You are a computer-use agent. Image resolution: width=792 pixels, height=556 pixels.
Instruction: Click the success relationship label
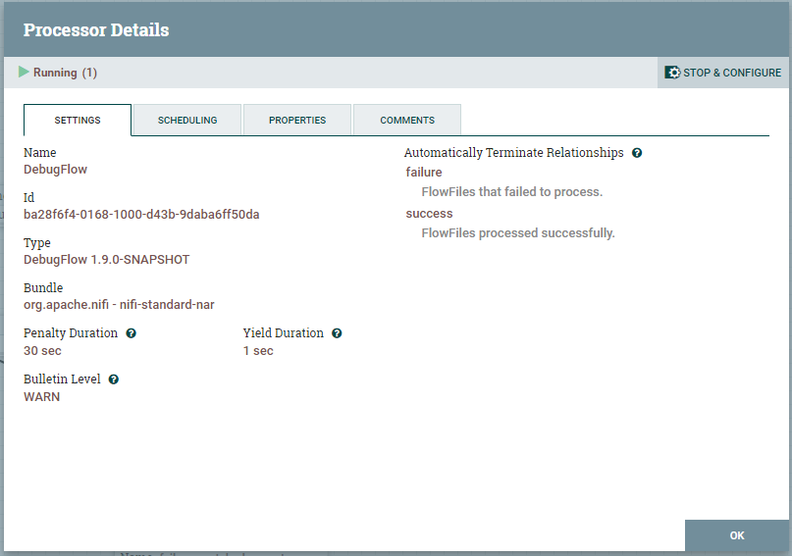coord(429,214)
